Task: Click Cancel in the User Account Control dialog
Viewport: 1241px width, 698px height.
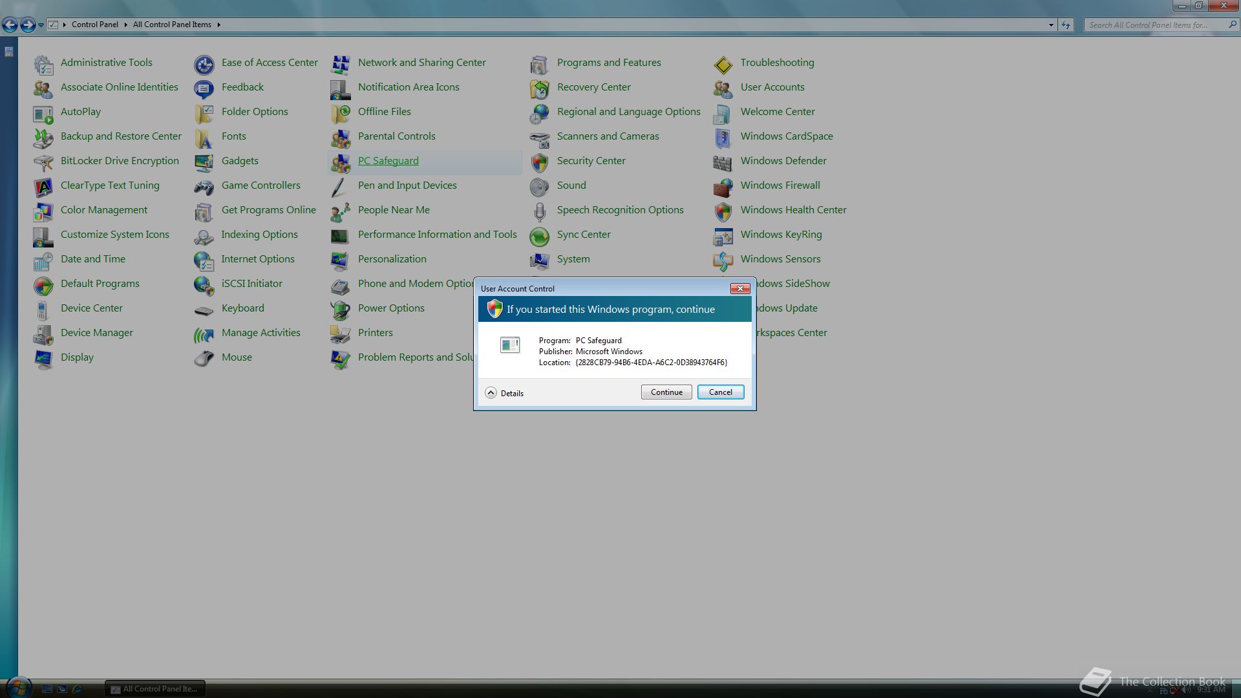Action: coord(721,392)
